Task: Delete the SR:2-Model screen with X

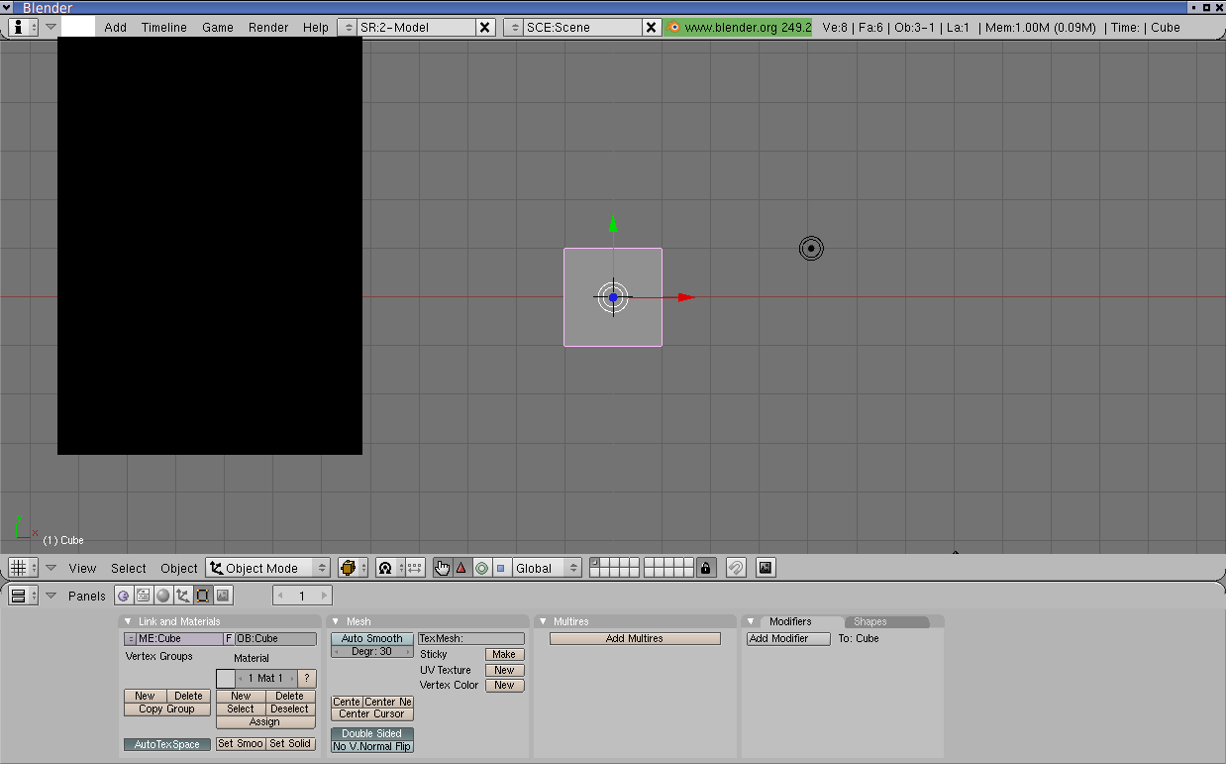Action: (x=485, y=27)
